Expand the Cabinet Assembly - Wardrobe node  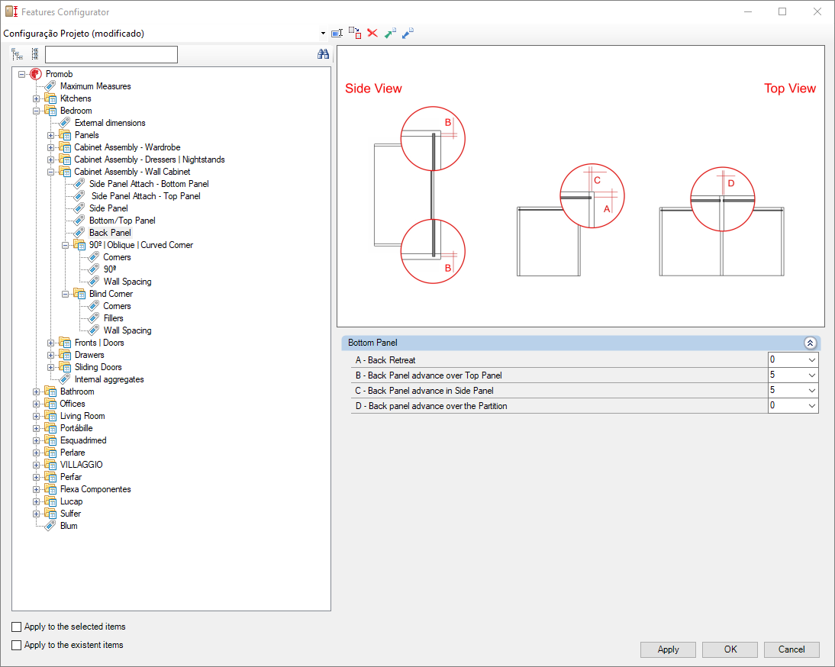[50, 147]
